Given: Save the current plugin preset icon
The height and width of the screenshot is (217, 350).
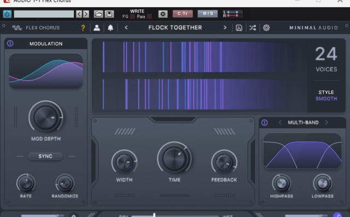Looking at the screenshot, I should pyautogui.click(x=239, y=28).
